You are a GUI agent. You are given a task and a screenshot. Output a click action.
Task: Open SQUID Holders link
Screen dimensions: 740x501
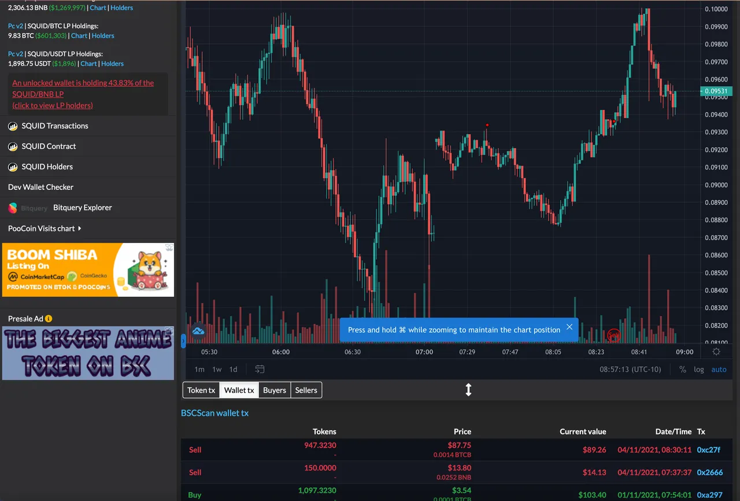point(47,167)
